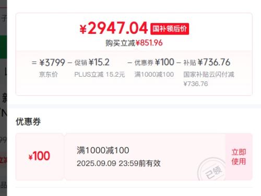
Task: Click the 优惠券 ¥100 deduction item
Action: [x=154, y=62]
